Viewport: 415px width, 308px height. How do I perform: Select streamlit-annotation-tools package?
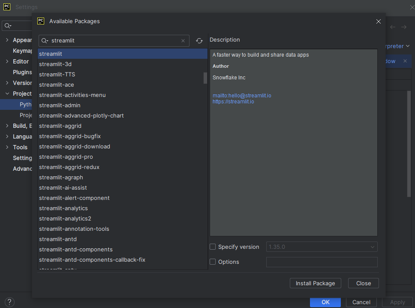[x=123, y=229]
